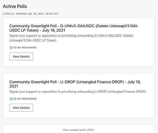158x133 pixels.
Task: Open the U-DROP Untangled Finance poll title
Action: click(x=75, y=84)
